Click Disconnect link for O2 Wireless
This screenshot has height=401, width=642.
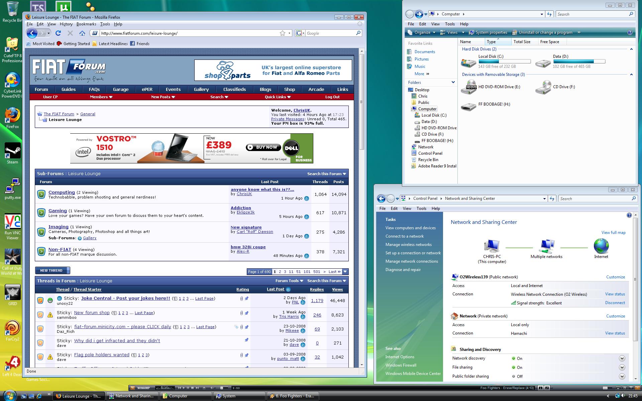615,303
